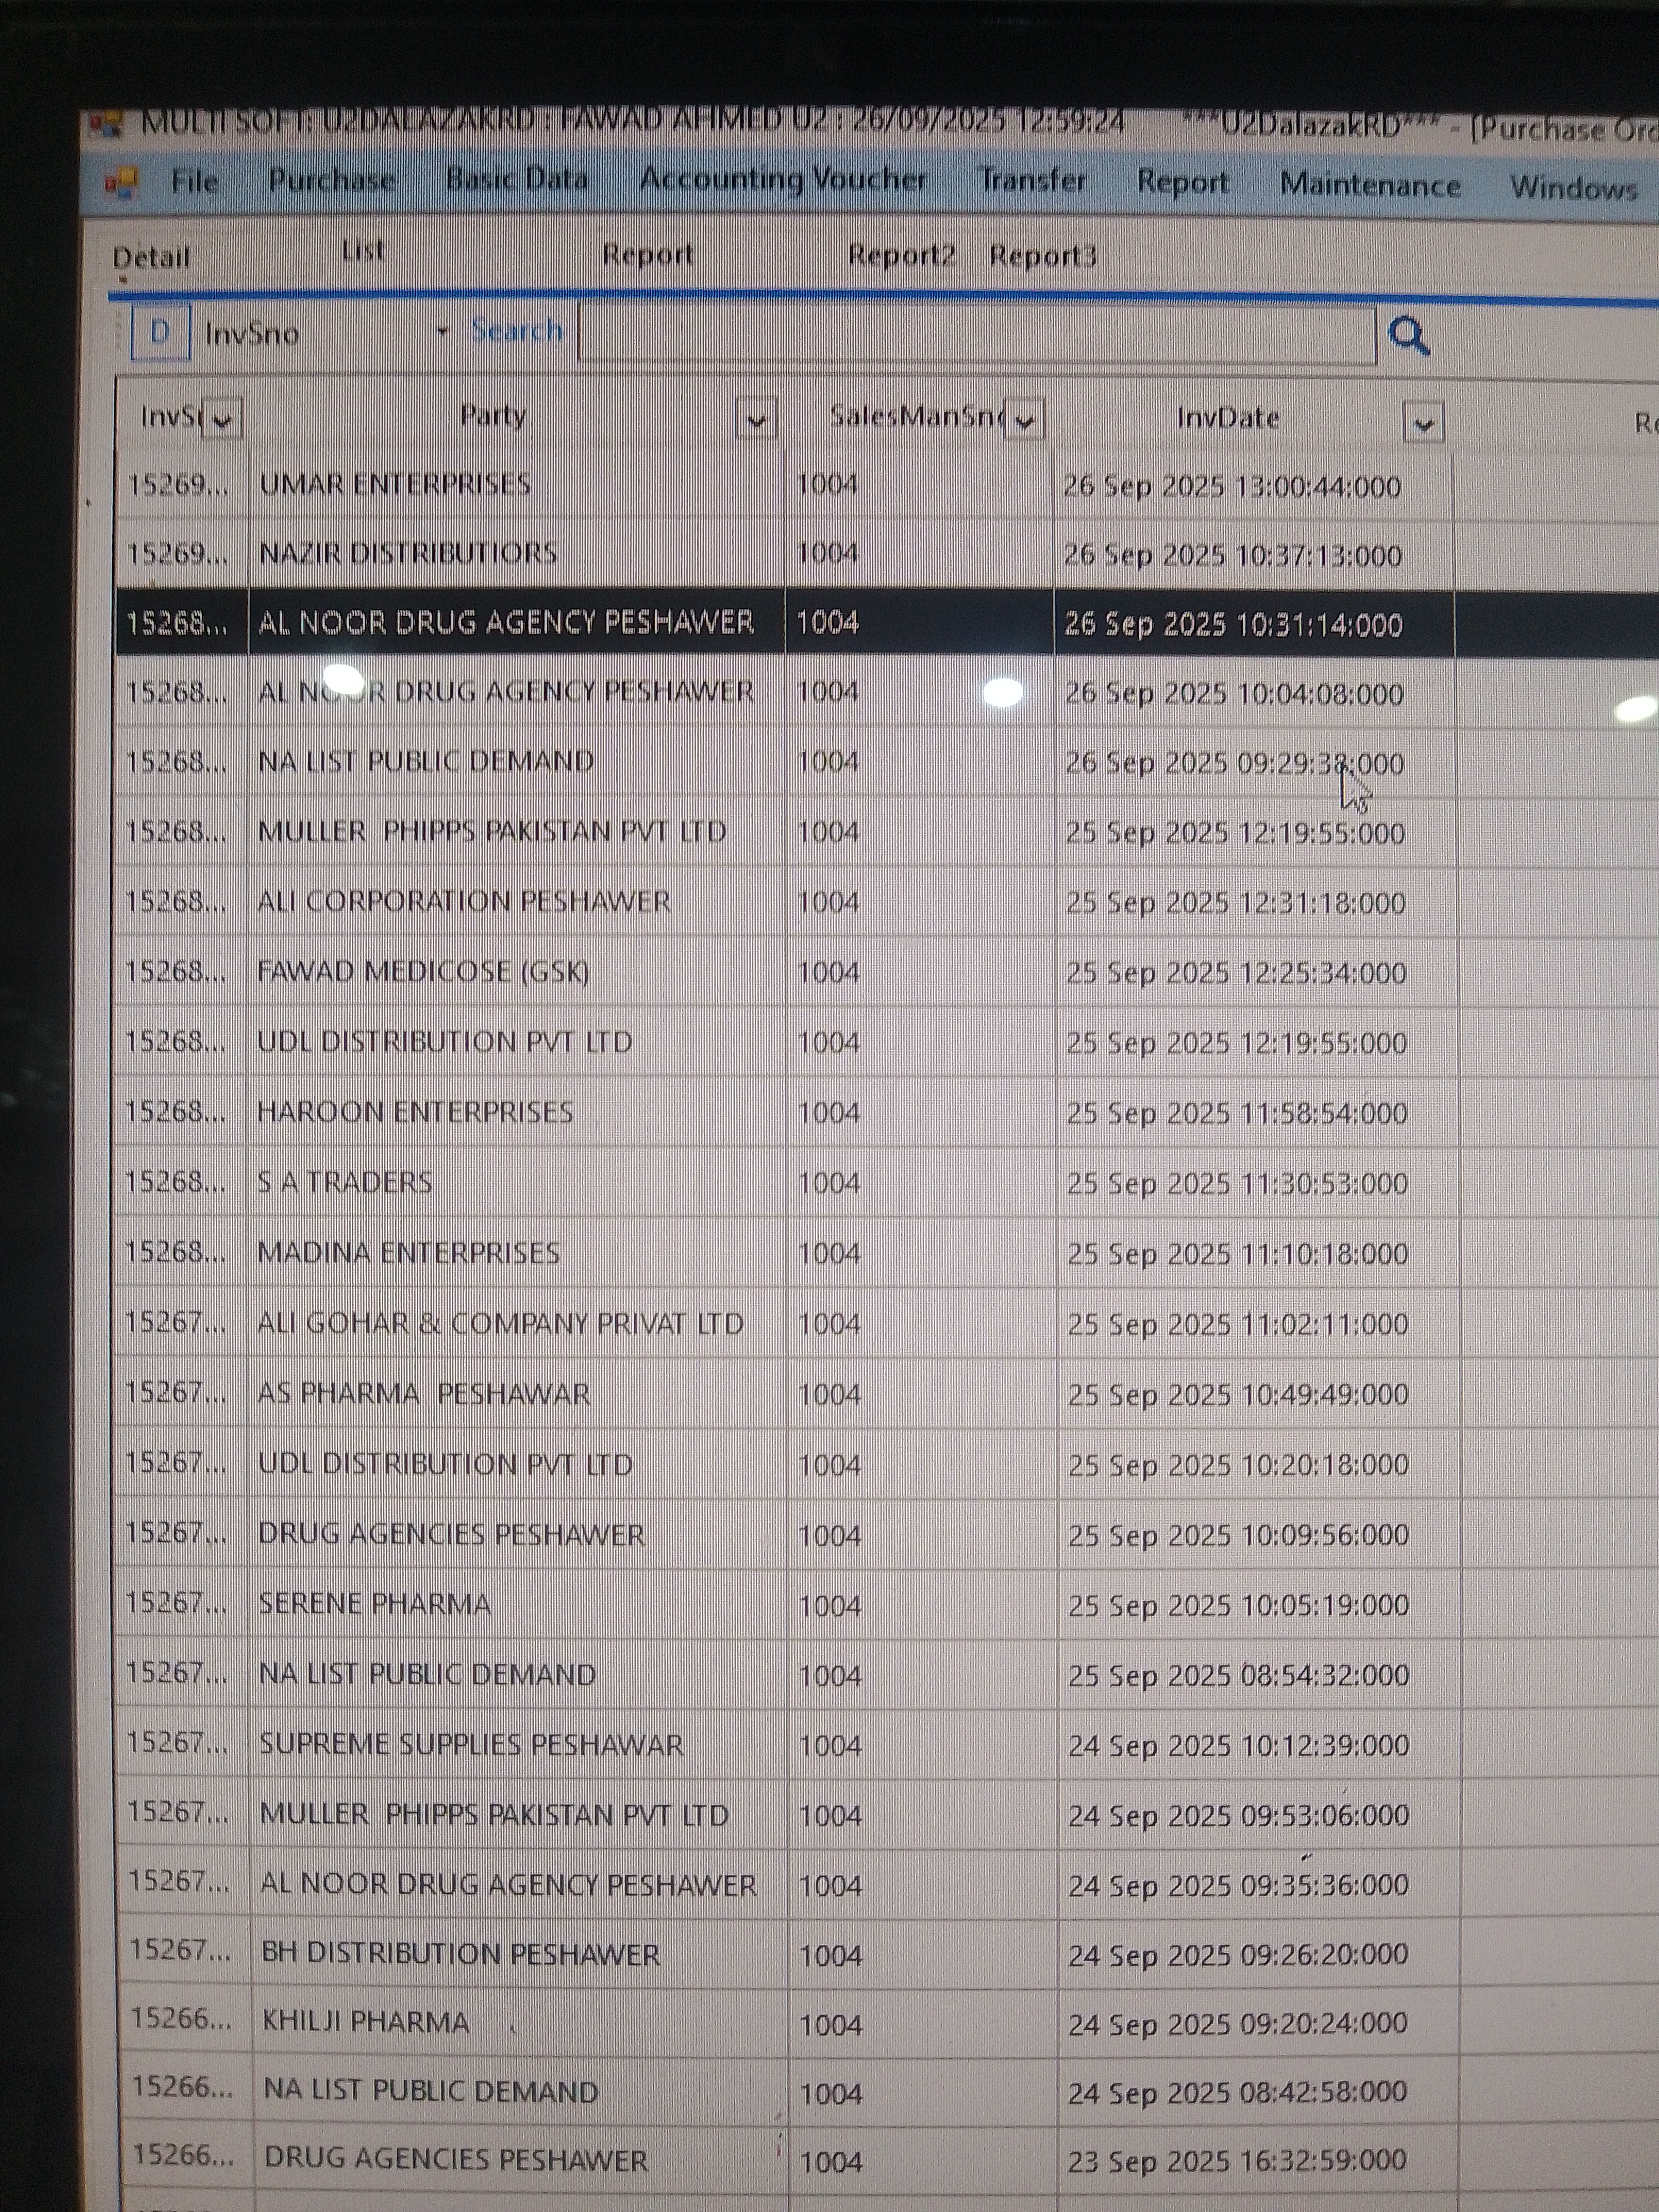Expand the InvSno search field combo box
Viewport: 1659px width, 2212px height.
point(442,332)
